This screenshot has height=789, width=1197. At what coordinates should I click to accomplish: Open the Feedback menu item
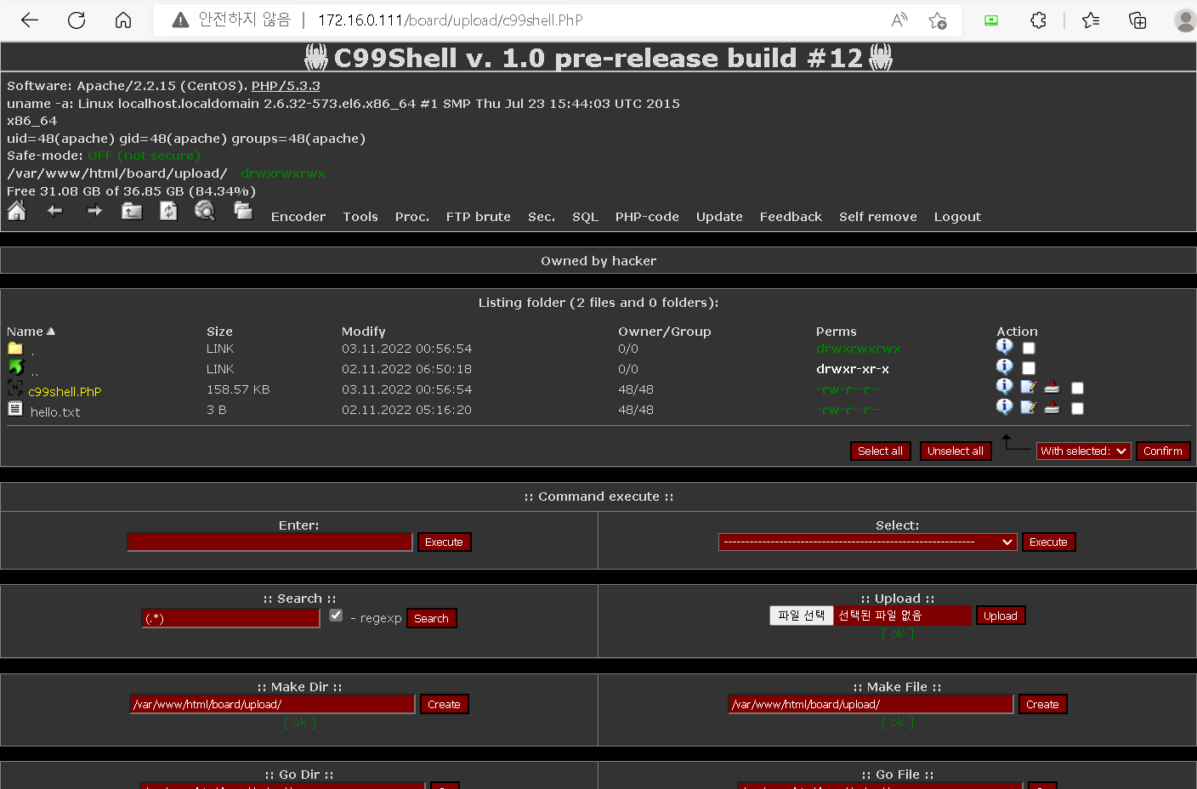[791, 217]
